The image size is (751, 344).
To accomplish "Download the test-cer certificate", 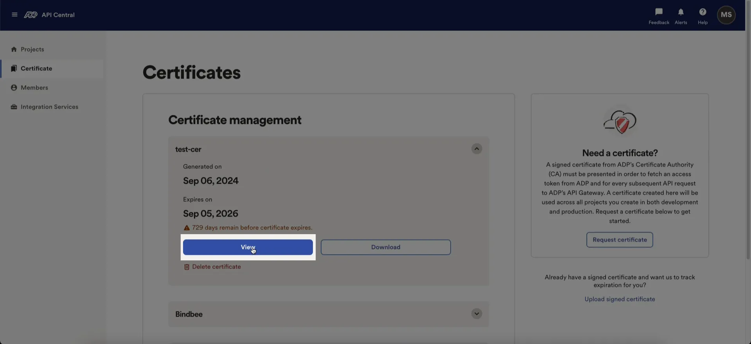I will click(386, 247).
